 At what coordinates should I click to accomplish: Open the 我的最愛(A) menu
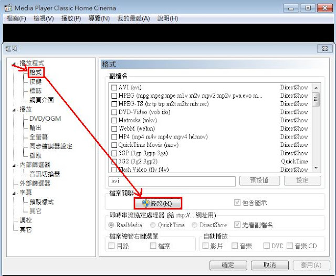pyautogui.click(x=133, y=18)
